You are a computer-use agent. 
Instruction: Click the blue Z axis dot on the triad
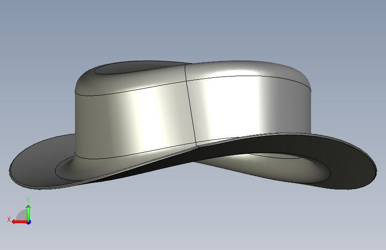click(x=29, y=222)
